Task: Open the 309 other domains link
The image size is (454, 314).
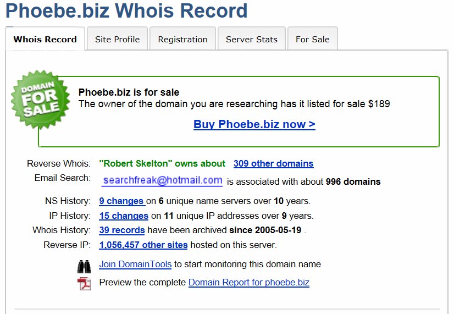Action: (x=273, y=163)
